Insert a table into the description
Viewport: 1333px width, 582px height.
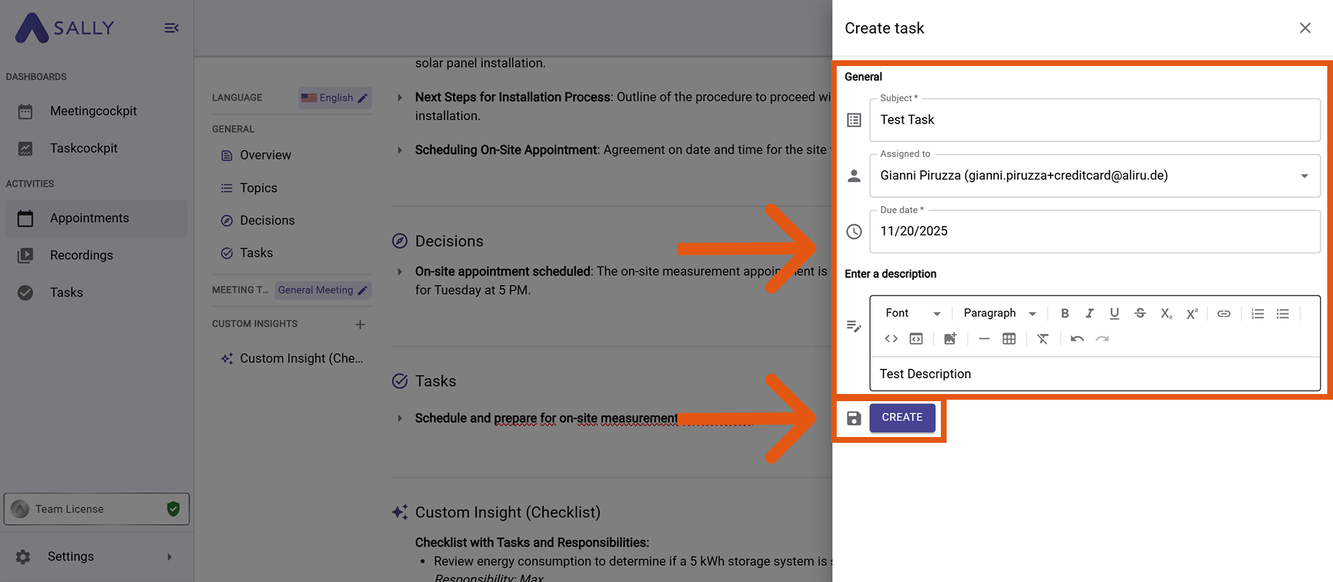(1009, 339)
